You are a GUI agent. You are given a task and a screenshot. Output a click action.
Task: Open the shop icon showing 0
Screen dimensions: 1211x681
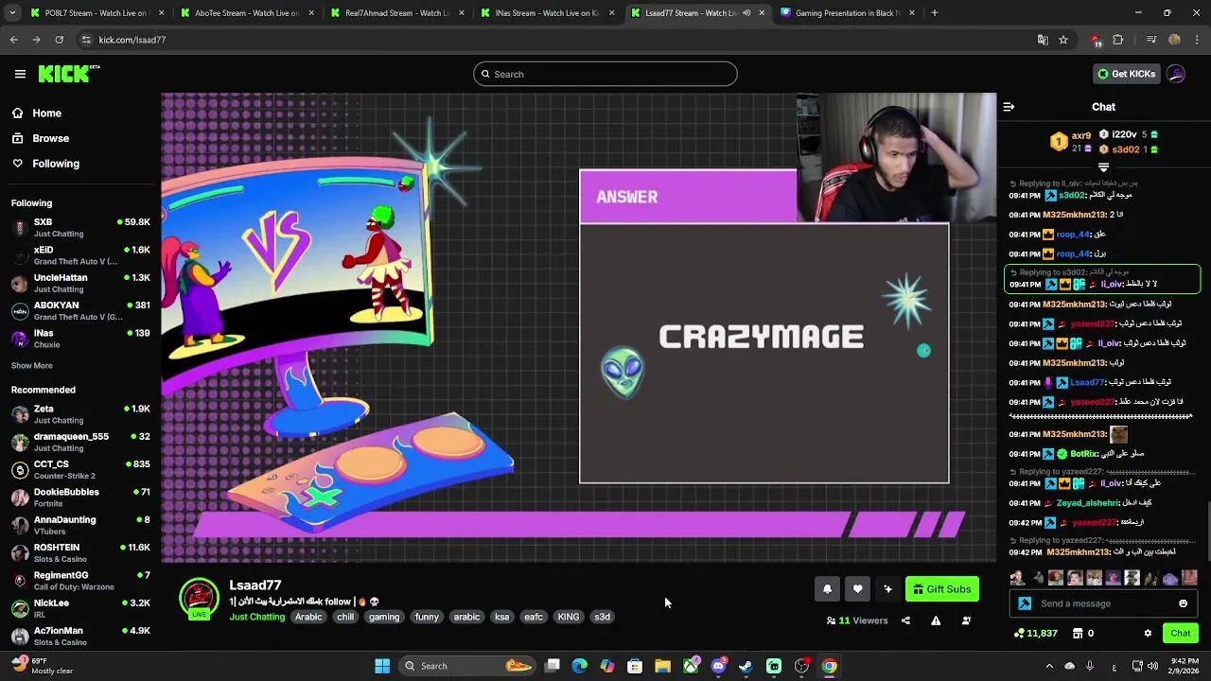(x=1082, y=633)
